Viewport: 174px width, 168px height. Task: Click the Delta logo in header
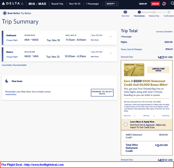pos(12,4)
